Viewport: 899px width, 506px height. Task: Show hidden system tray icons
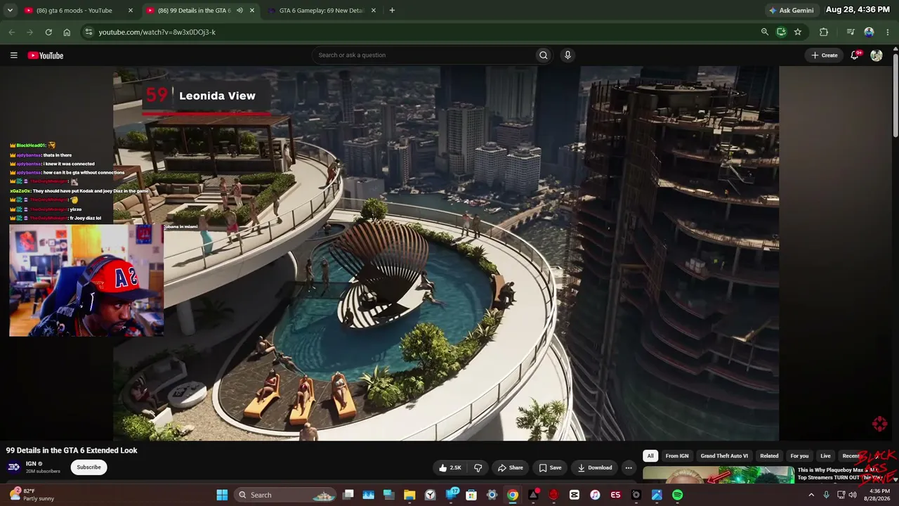tap(811, 495)
